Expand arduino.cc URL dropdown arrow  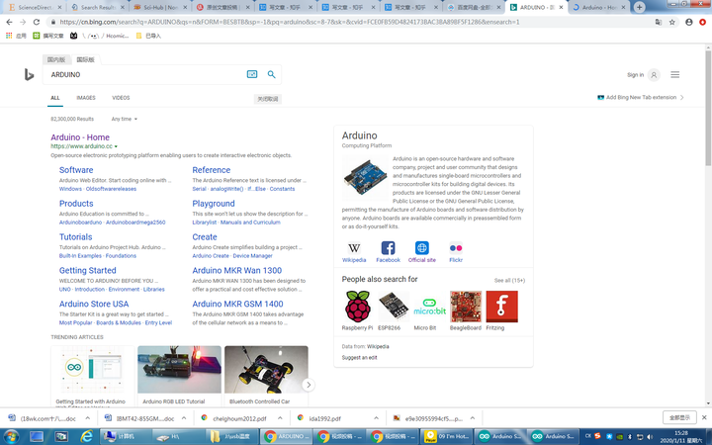pos(117,146)
